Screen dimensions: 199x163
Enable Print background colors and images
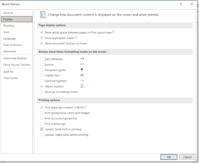point(42,113)
